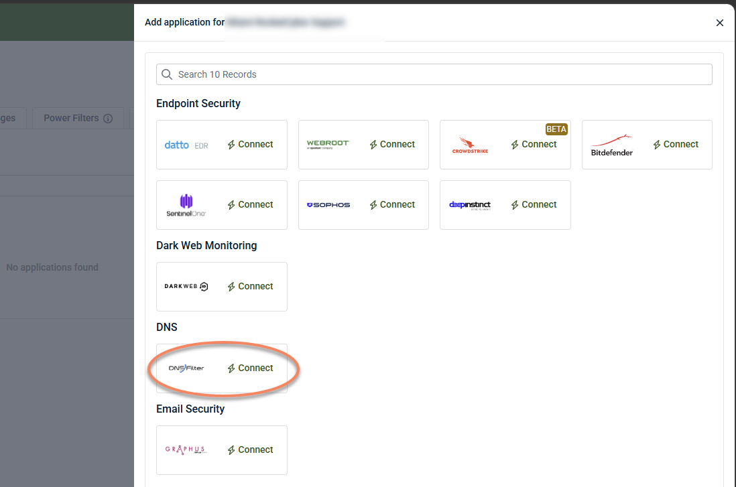Connect the Graphus email security app

click(x=250, y=450)
